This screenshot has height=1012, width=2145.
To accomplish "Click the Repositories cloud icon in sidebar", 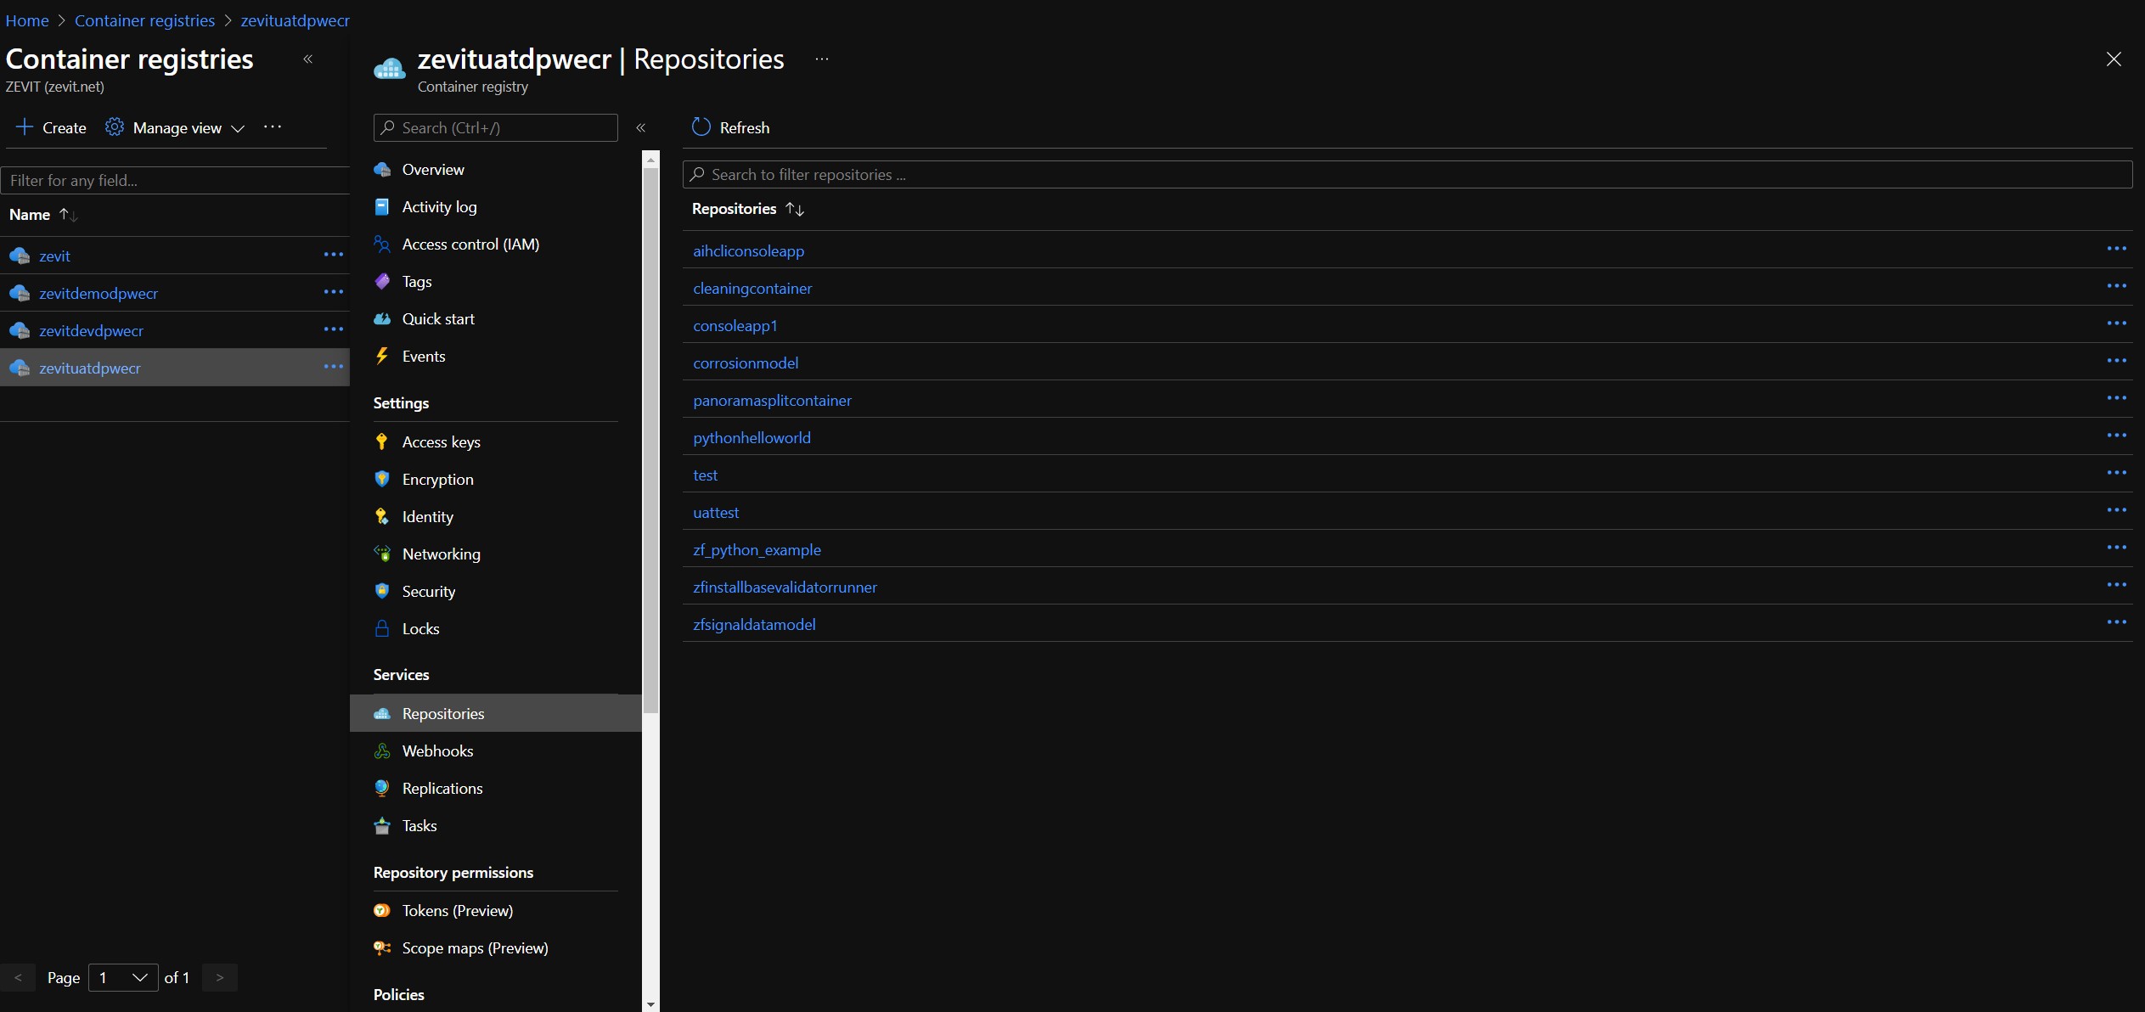I will [382, 714].
